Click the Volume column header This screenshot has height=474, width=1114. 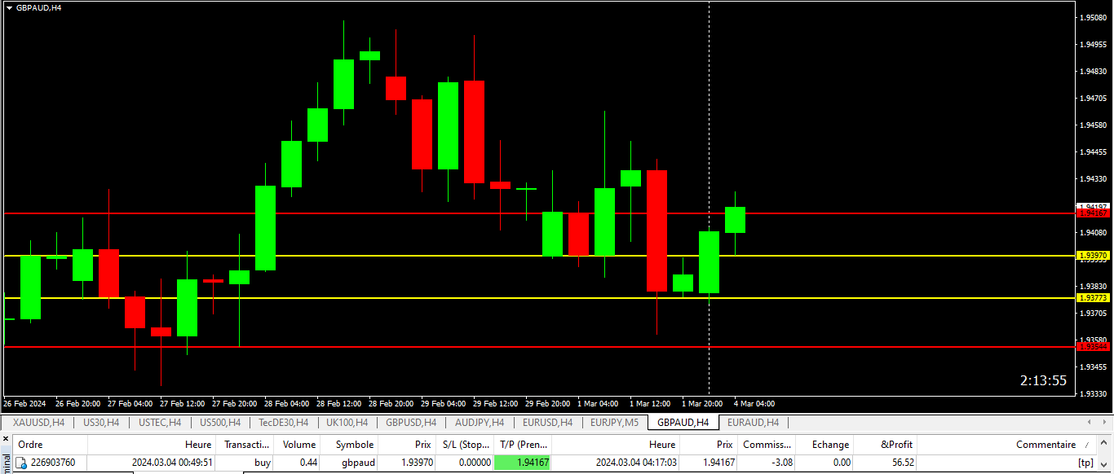(x=298, y=445)
